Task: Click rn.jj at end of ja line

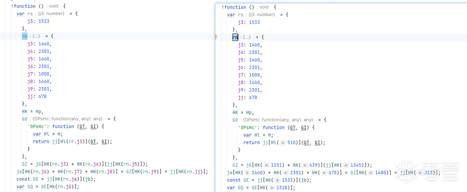Action: [194, 172]
